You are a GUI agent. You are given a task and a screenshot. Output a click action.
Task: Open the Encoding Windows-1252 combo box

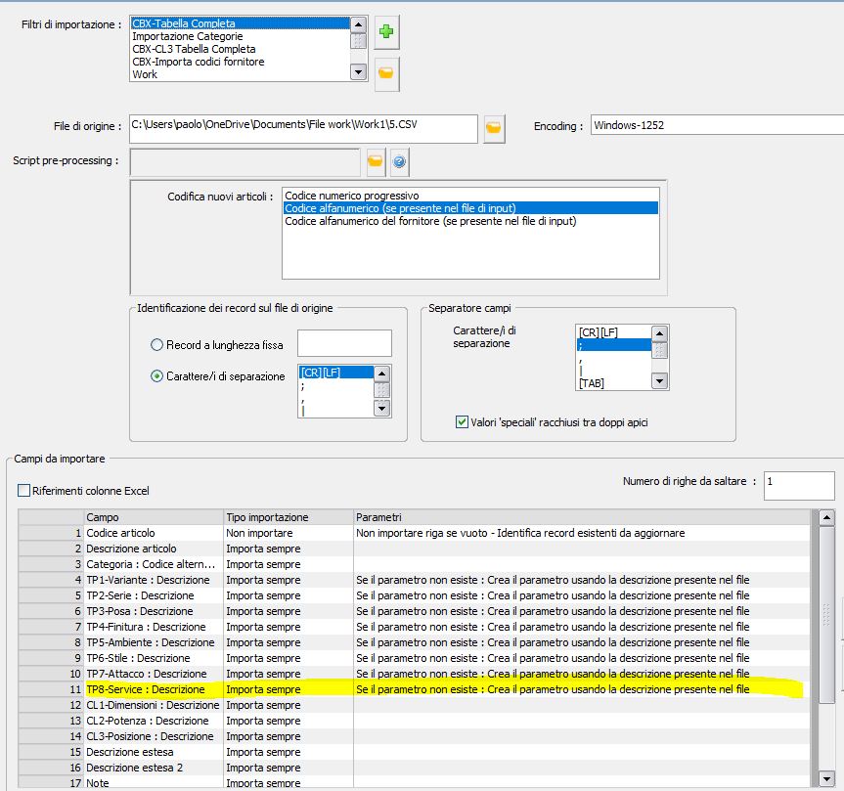(x=716, y=126)
